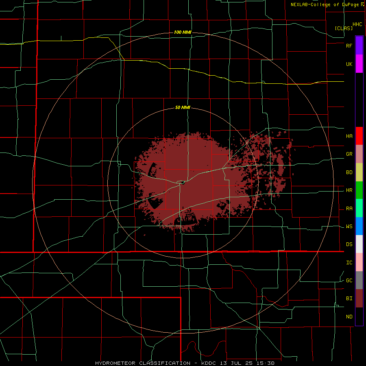Click the HHC product label

coord(357,24)
